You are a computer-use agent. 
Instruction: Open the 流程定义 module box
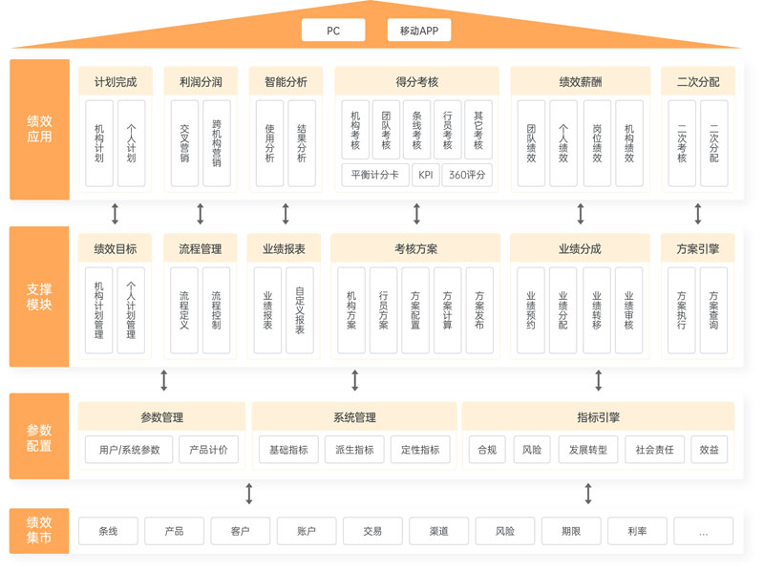point(184,310)
